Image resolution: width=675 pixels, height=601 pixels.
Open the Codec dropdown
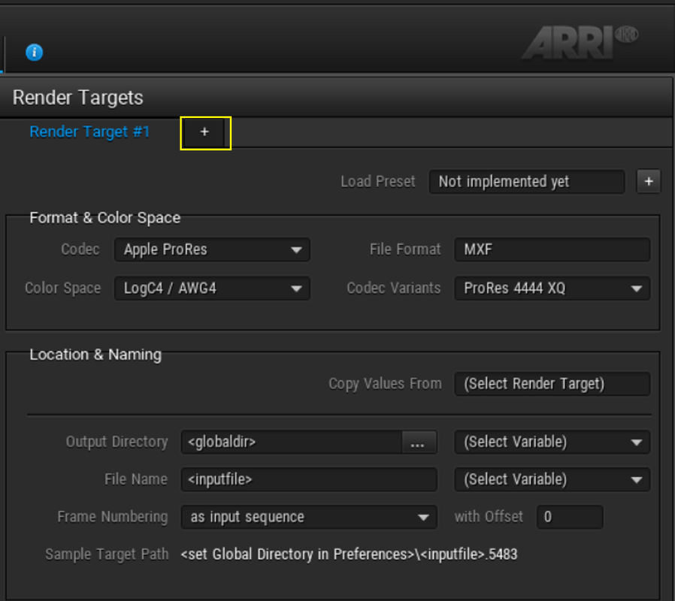[x=212, y=249]
